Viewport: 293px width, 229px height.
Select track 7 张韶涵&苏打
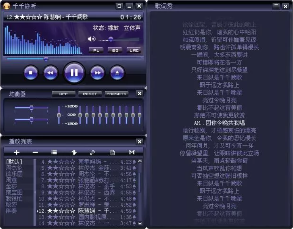pyautogui.click(x=87, y=180)
